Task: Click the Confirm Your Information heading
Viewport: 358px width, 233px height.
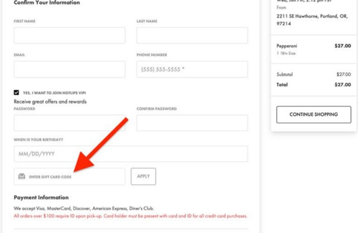Action: click(x=47, y=3)
